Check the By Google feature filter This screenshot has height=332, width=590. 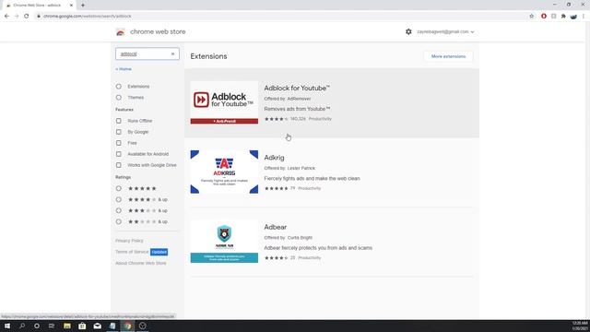pos(119,132)
